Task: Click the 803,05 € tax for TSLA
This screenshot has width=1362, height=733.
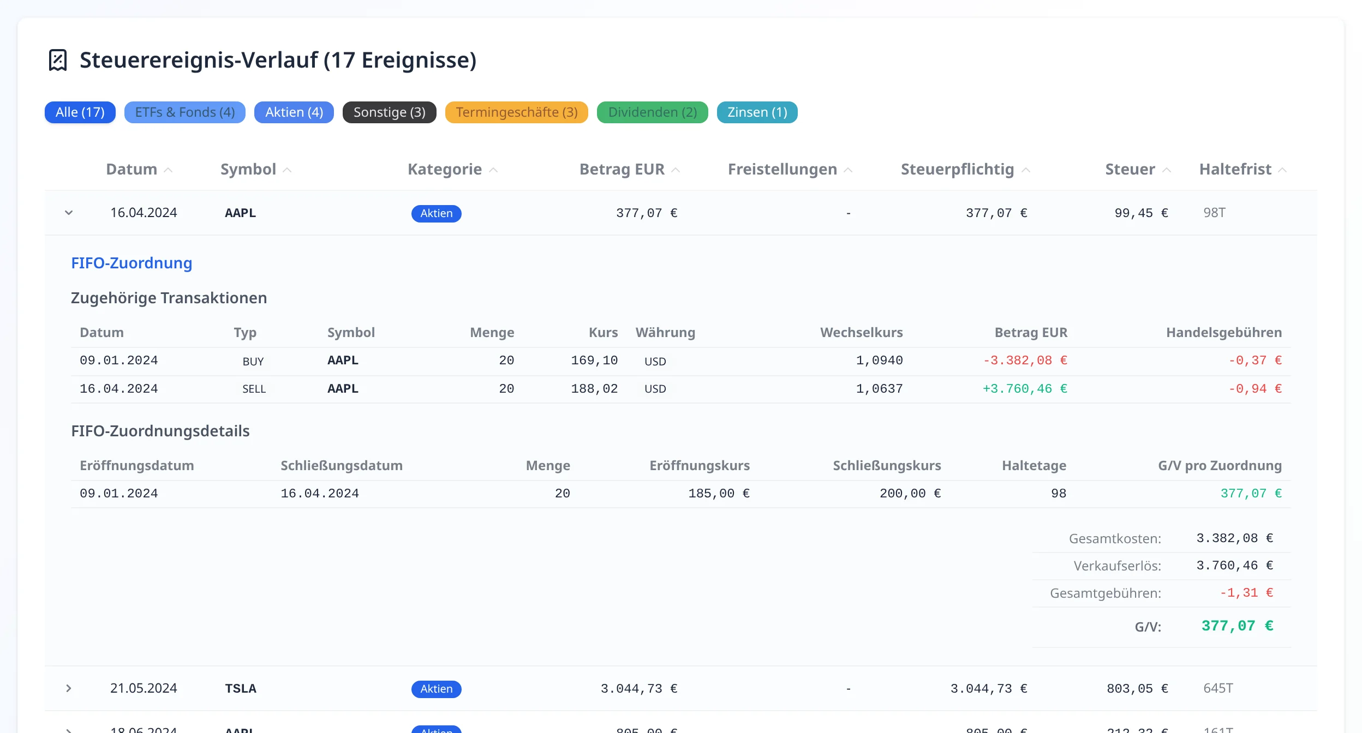Action: [1137, 689]
